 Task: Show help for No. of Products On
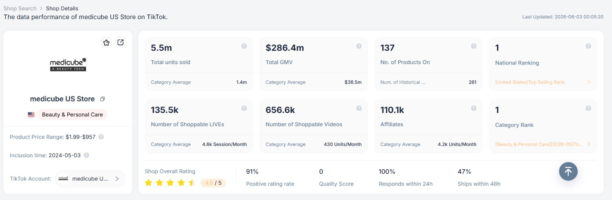(474, 46)
